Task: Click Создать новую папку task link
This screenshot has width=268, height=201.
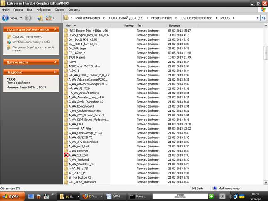Action: click(x=27, y=37)
